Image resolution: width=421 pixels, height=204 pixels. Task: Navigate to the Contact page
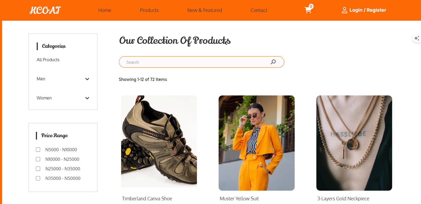259,10
